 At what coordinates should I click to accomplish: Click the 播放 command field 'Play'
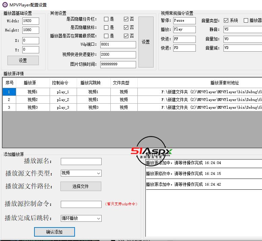[x=184, y=29]
